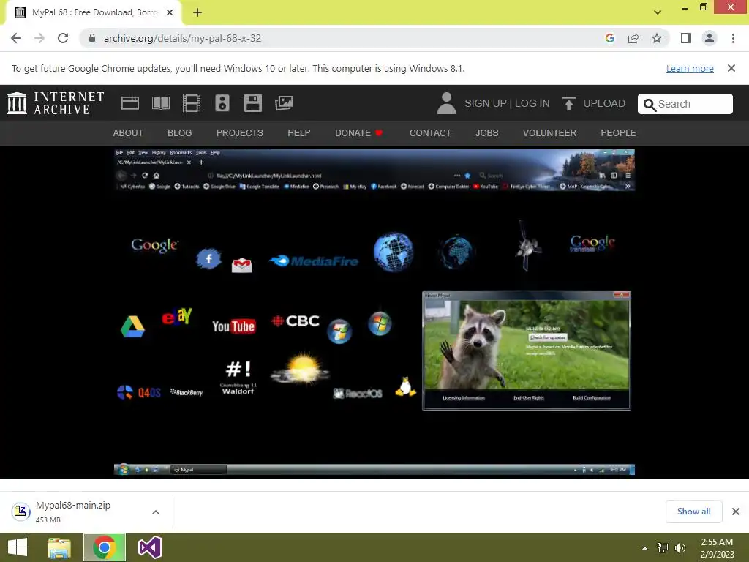749x562 pixels.
Task: Click the upload arrow icon
Action: tap(568, 103)
